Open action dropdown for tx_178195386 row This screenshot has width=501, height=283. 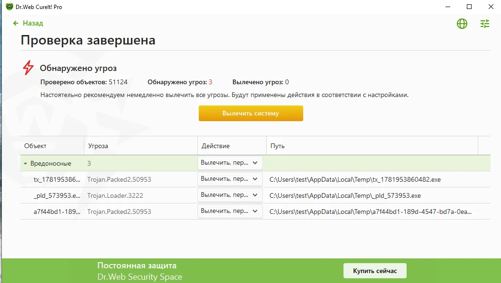click(x=230, y=179)
